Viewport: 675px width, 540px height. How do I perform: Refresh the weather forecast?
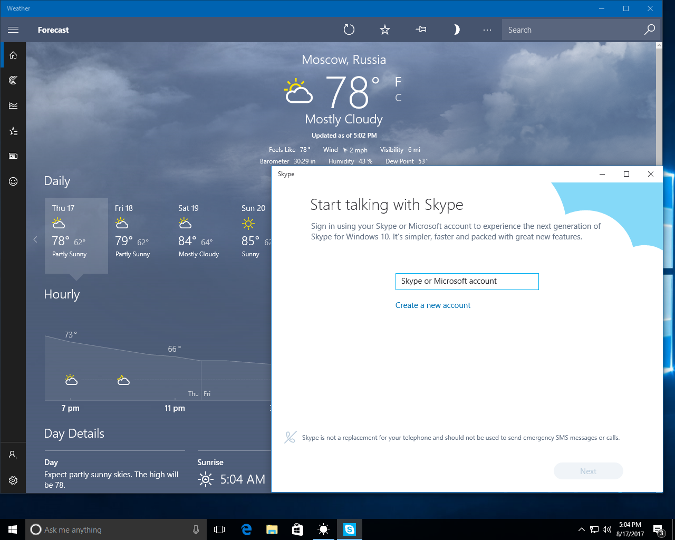point(349,30)
